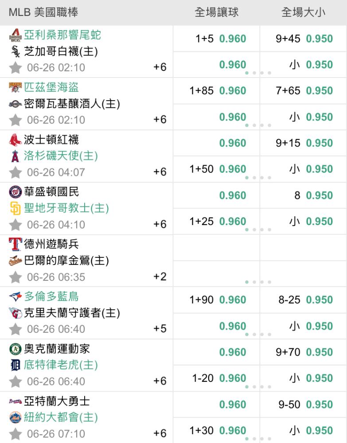
Task: Expand +2 more bets for Rangers game
Action: click(160, 276)
